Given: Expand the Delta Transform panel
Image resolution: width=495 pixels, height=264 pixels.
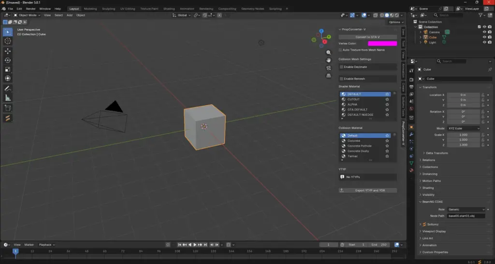Looking at the screenshot, I should 437,153.
